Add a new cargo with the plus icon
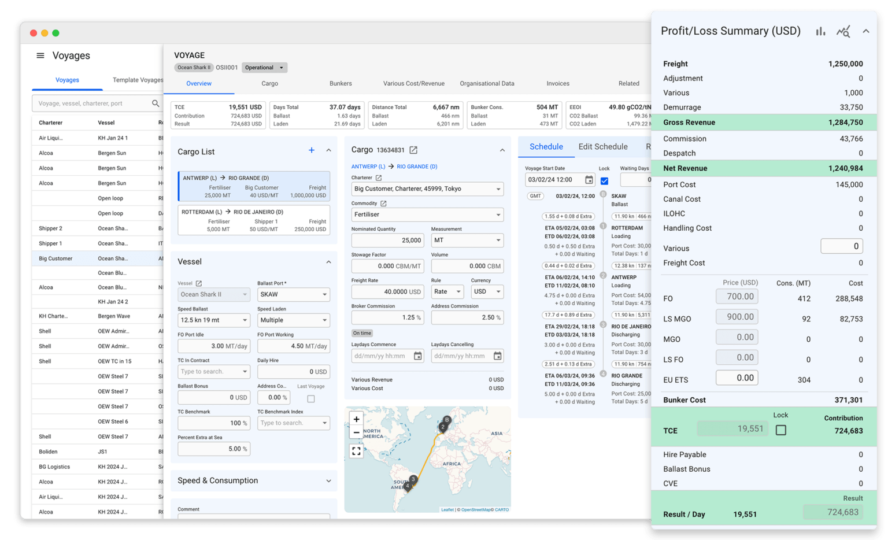Viewport: 888px width, 540px height. pyautogui.click(x=312, y=150)
